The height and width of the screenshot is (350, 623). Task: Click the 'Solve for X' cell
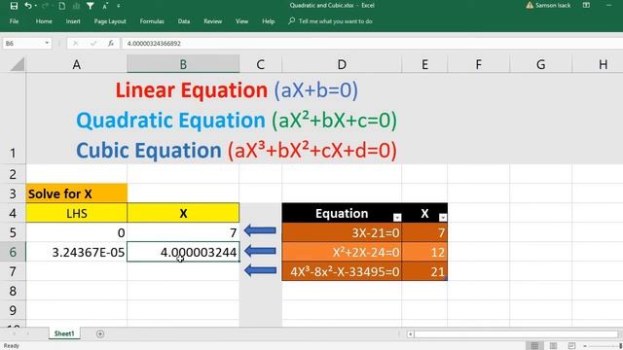click(x=77, y=193)
